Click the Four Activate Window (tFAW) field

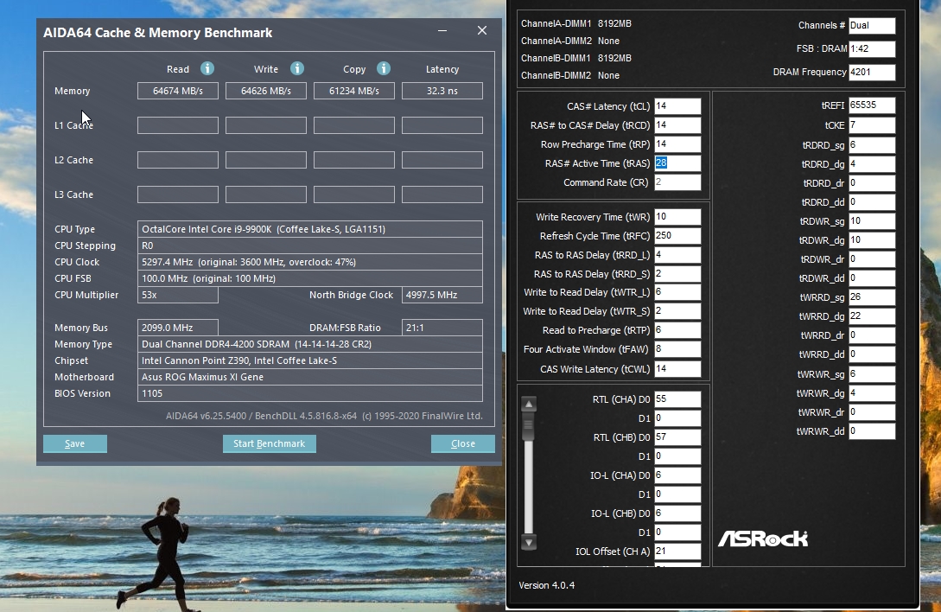(677, 349)
